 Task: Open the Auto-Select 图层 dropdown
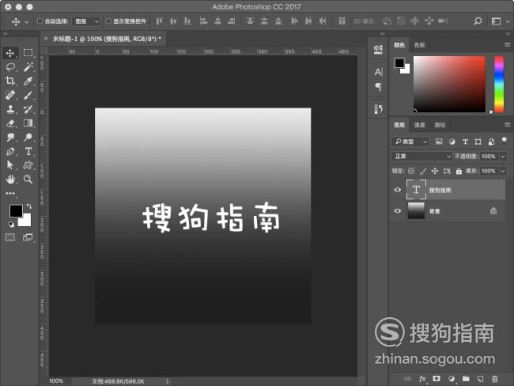[x=86, y=21]
